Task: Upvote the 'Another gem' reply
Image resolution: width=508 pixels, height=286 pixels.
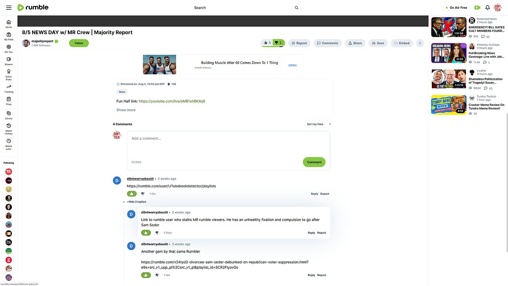Action: [x=146, y=275]
